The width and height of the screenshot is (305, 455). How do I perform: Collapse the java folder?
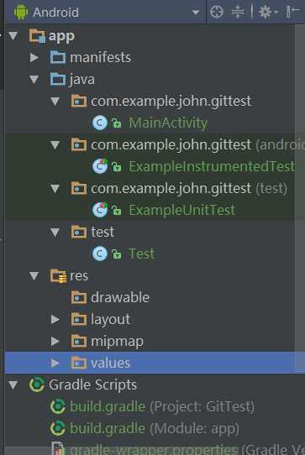pos(34,79)
